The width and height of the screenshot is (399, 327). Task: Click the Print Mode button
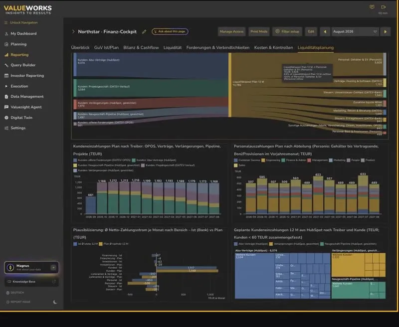[259, 31]
